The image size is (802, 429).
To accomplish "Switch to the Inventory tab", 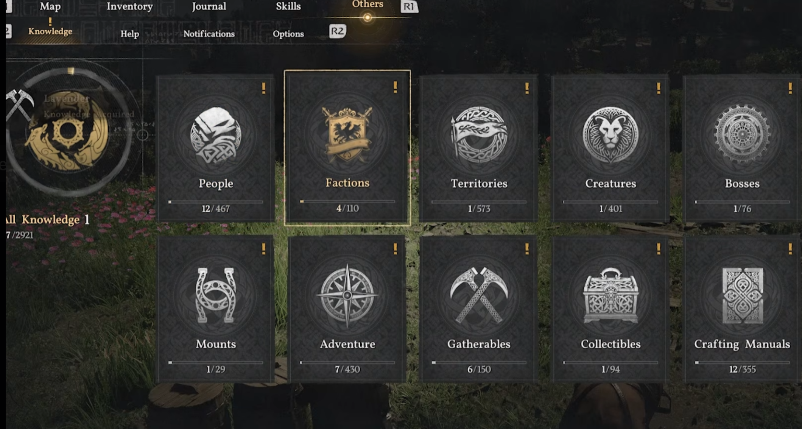I will point(130,6).
